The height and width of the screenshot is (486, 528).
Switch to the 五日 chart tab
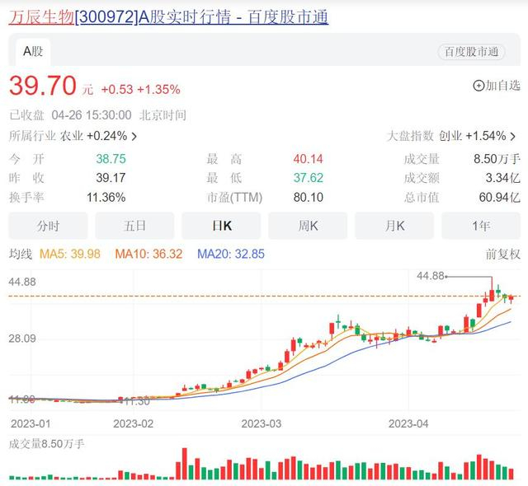click(x=134, y=226)
